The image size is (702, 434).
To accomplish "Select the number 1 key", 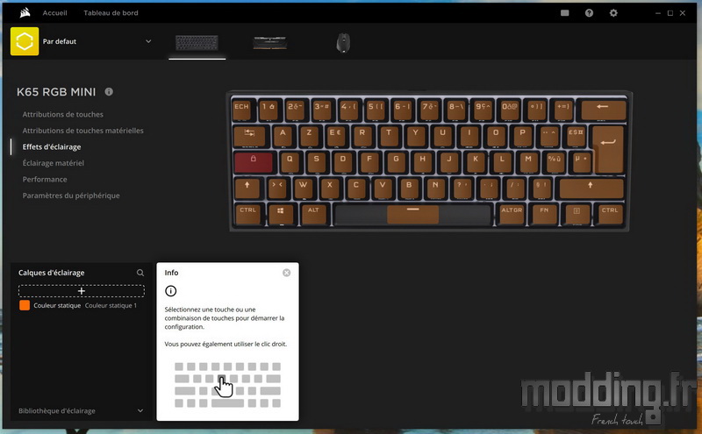I will click(x=269, y=110).
